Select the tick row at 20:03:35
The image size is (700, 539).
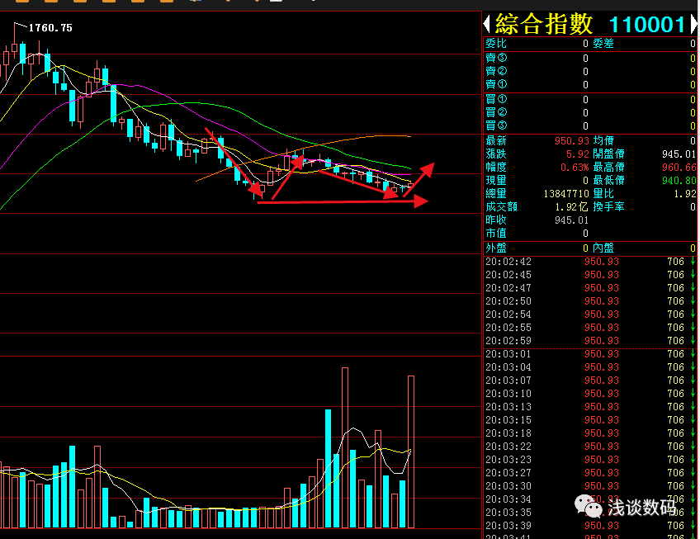click(x=590, y=513)
